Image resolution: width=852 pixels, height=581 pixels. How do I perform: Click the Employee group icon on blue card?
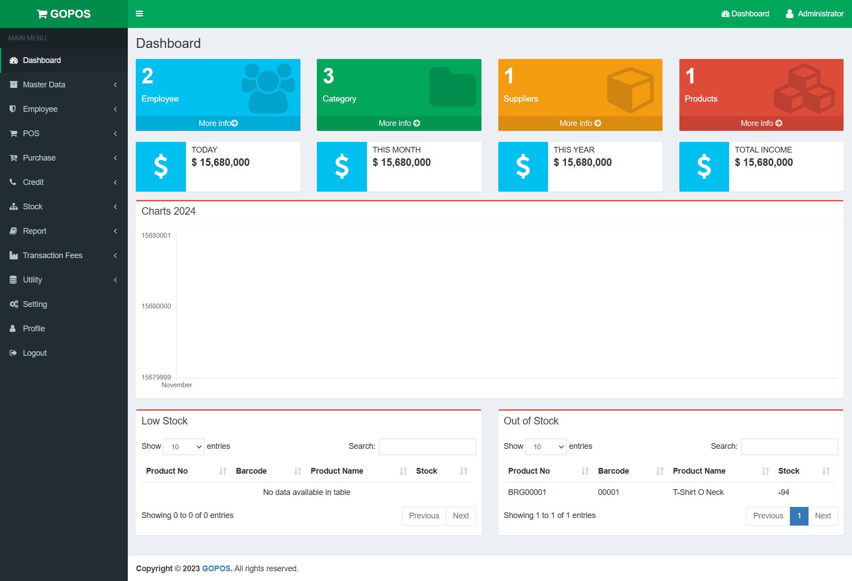click(268, 88)
